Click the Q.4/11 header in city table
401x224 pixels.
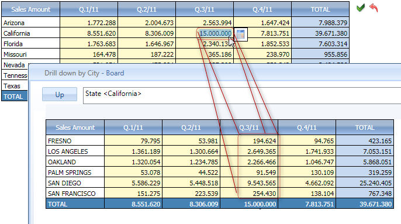tap(307, 127)
